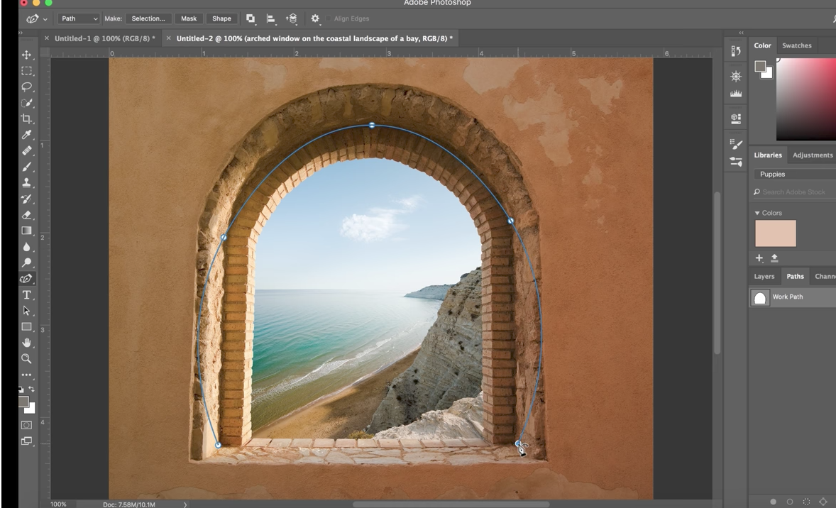This screenshot has width=836, height=508.
Task: Switch to the Untitled-1 document tab
Action: coord(104,38)
